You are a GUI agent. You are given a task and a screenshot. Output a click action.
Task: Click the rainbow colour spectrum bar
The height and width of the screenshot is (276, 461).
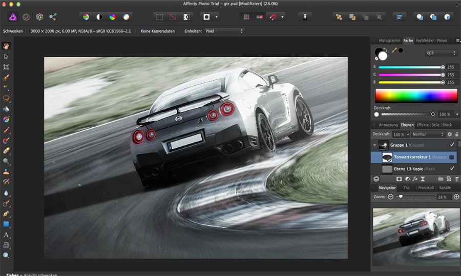(416, 96)
